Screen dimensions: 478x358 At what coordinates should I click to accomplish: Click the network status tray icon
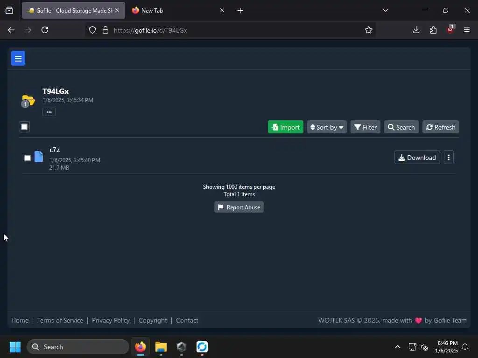412,347
